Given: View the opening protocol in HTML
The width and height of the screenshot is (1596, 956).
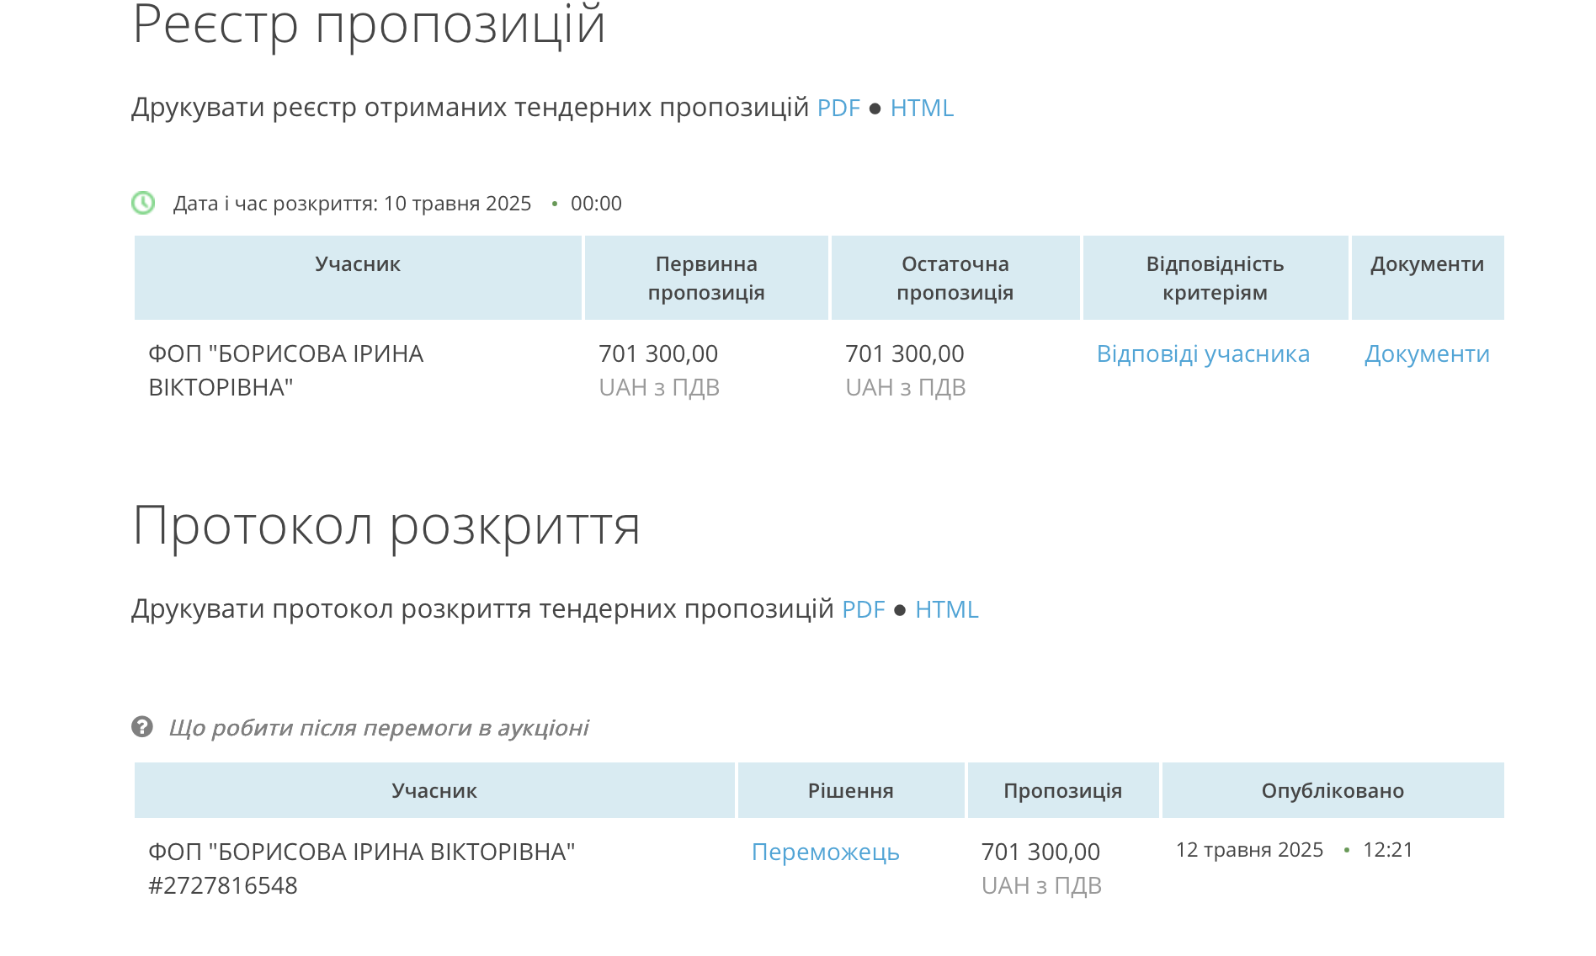Looking at the screenshot, I should [946, 609].
